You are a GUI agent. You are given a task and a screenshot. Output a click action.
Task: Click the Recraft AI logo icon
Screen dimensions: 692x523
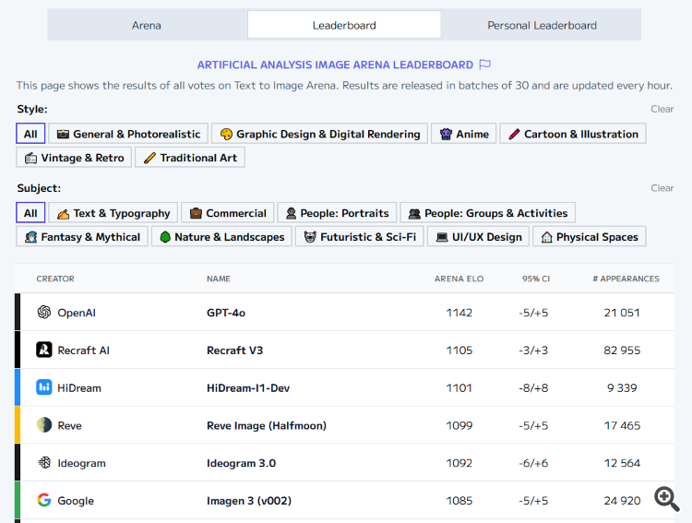[44, 350]
